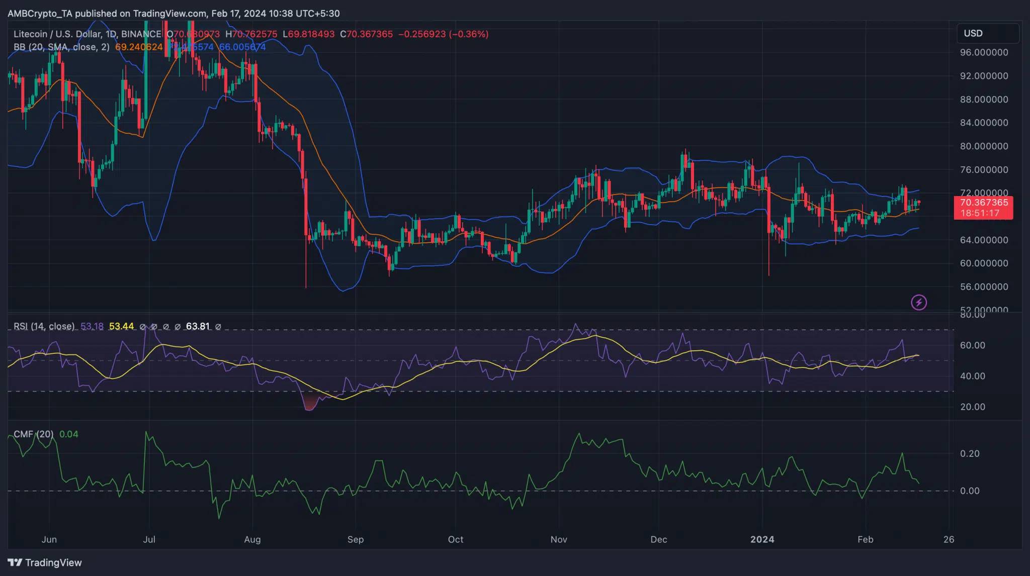The image size is (1030, 576).
Task: Click the 80.000000 price axis label
Action: [984, 146]
